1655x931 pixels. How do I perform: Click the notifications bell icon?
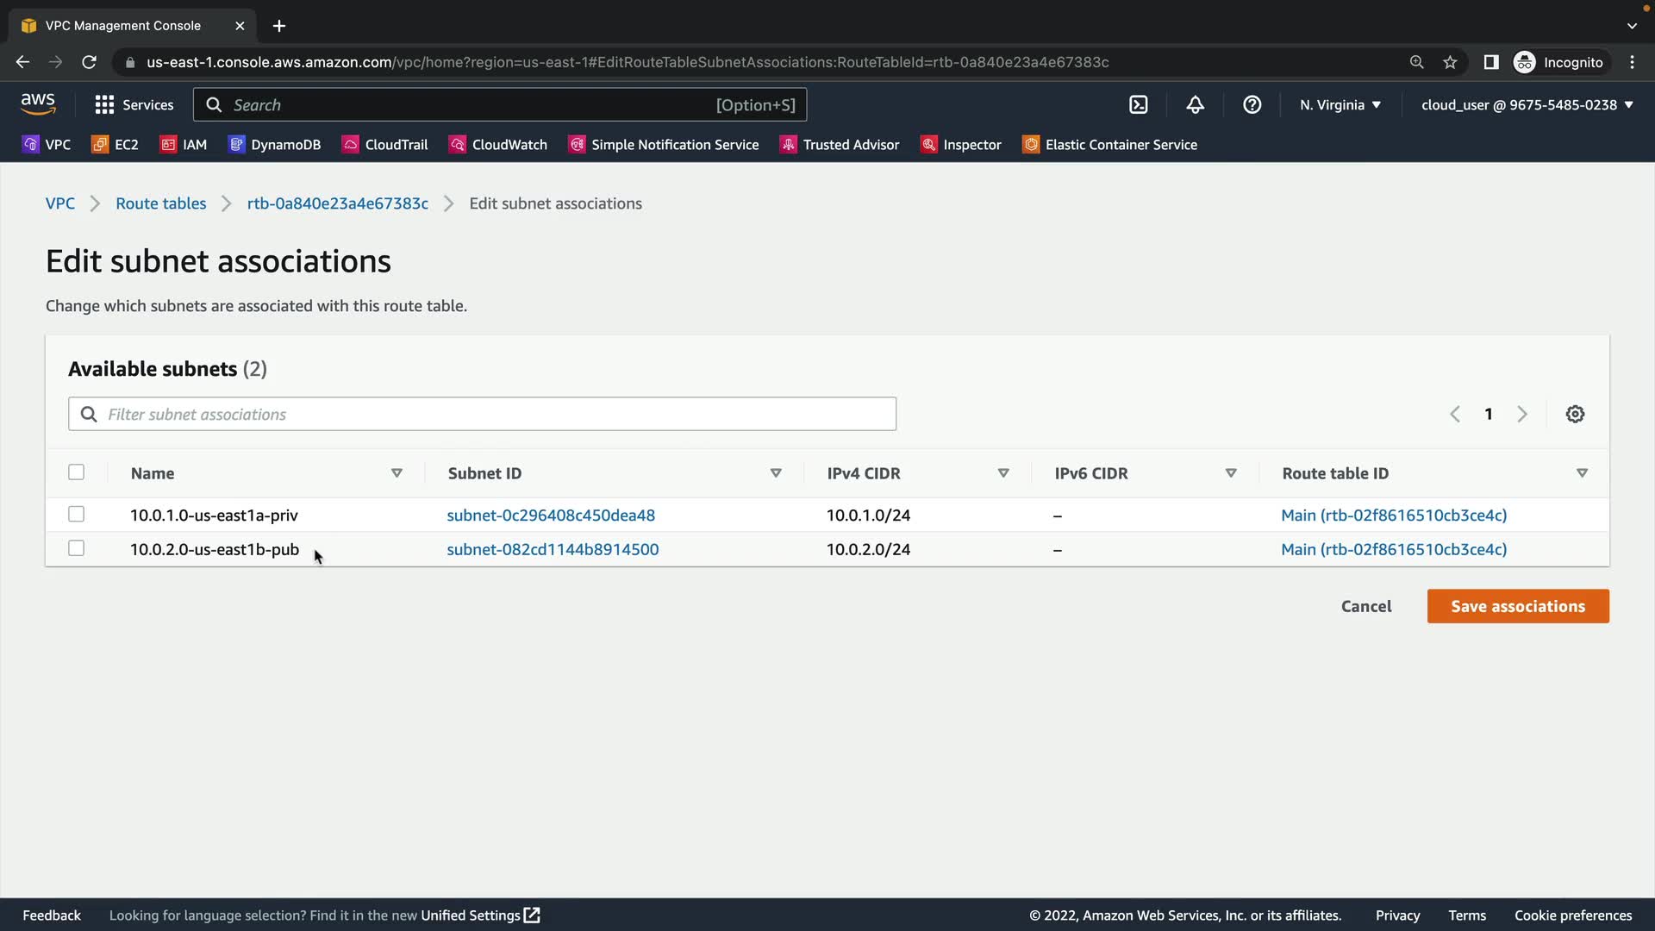click(x=1195, y=104)
